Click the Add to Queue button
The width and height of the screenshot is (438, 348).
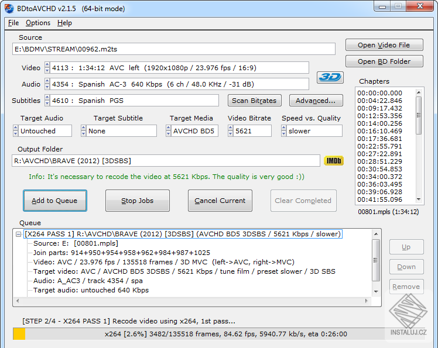pos(55,201)
